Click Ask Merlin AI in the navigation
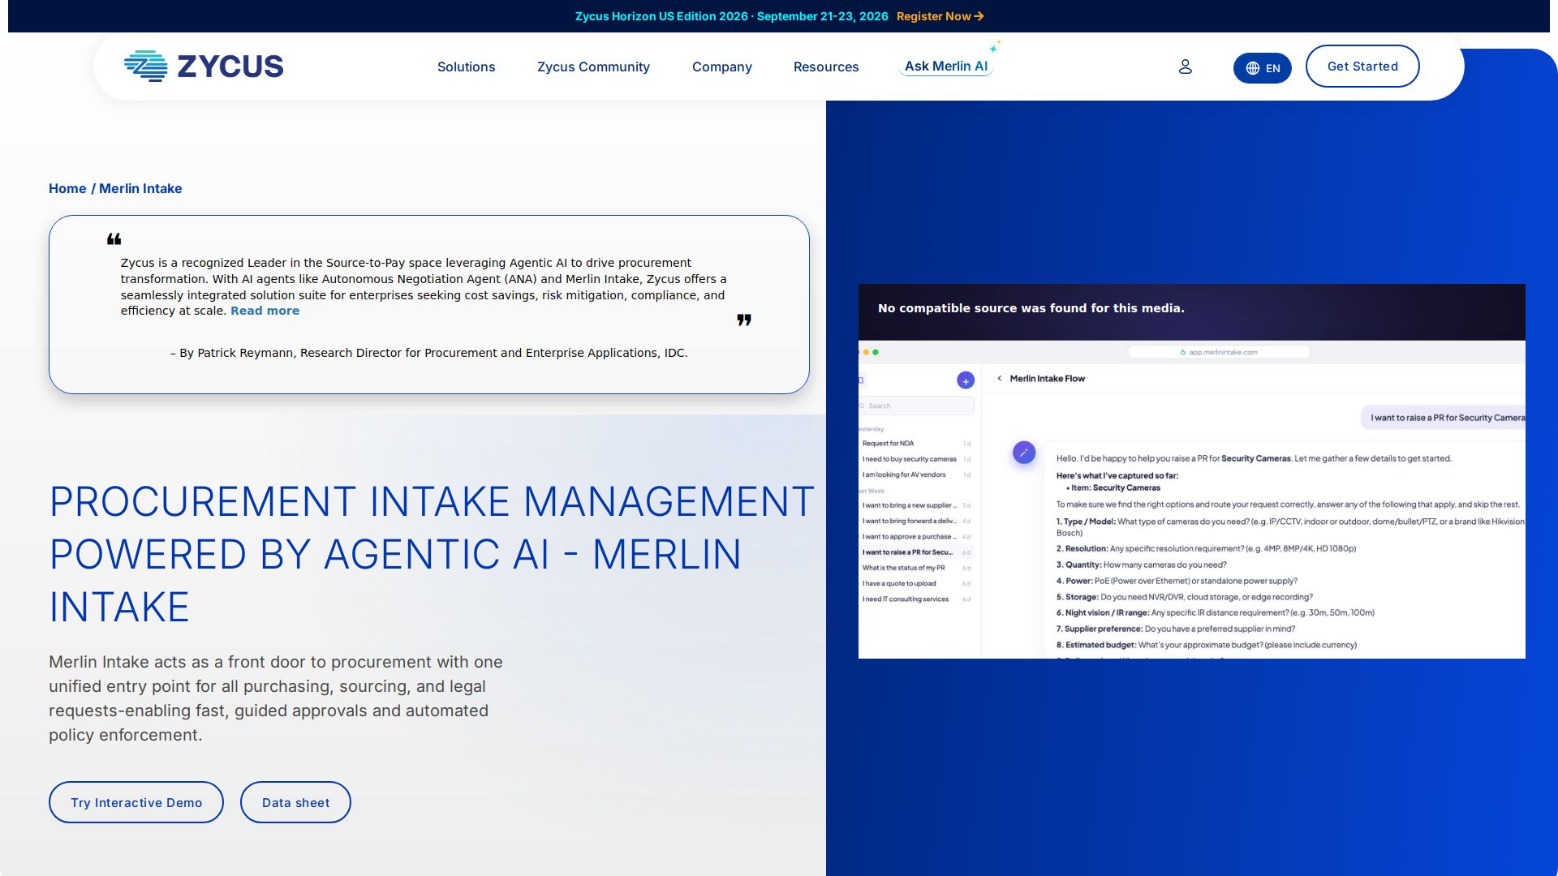 (946, 67)
